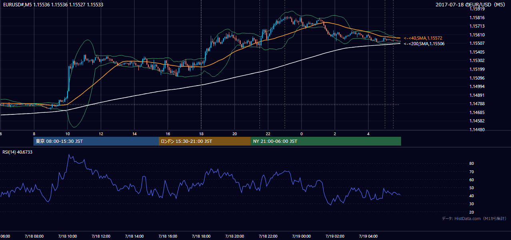Click RSI axis level 40
The width and height of the screenshot is (511, 240).
[472, 196]
